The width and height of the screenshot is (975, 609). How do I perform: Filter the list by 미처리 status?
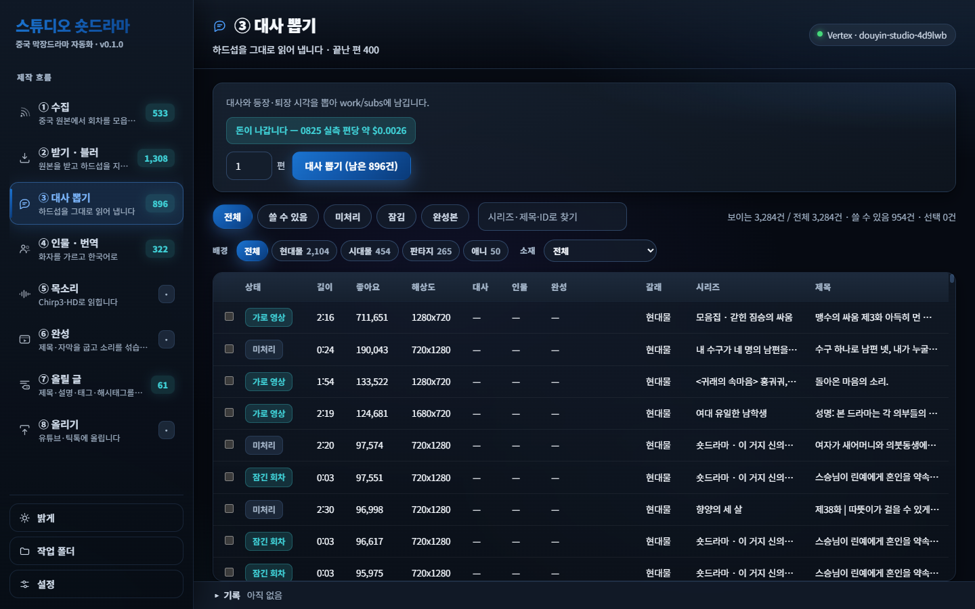tap(347, 217)
